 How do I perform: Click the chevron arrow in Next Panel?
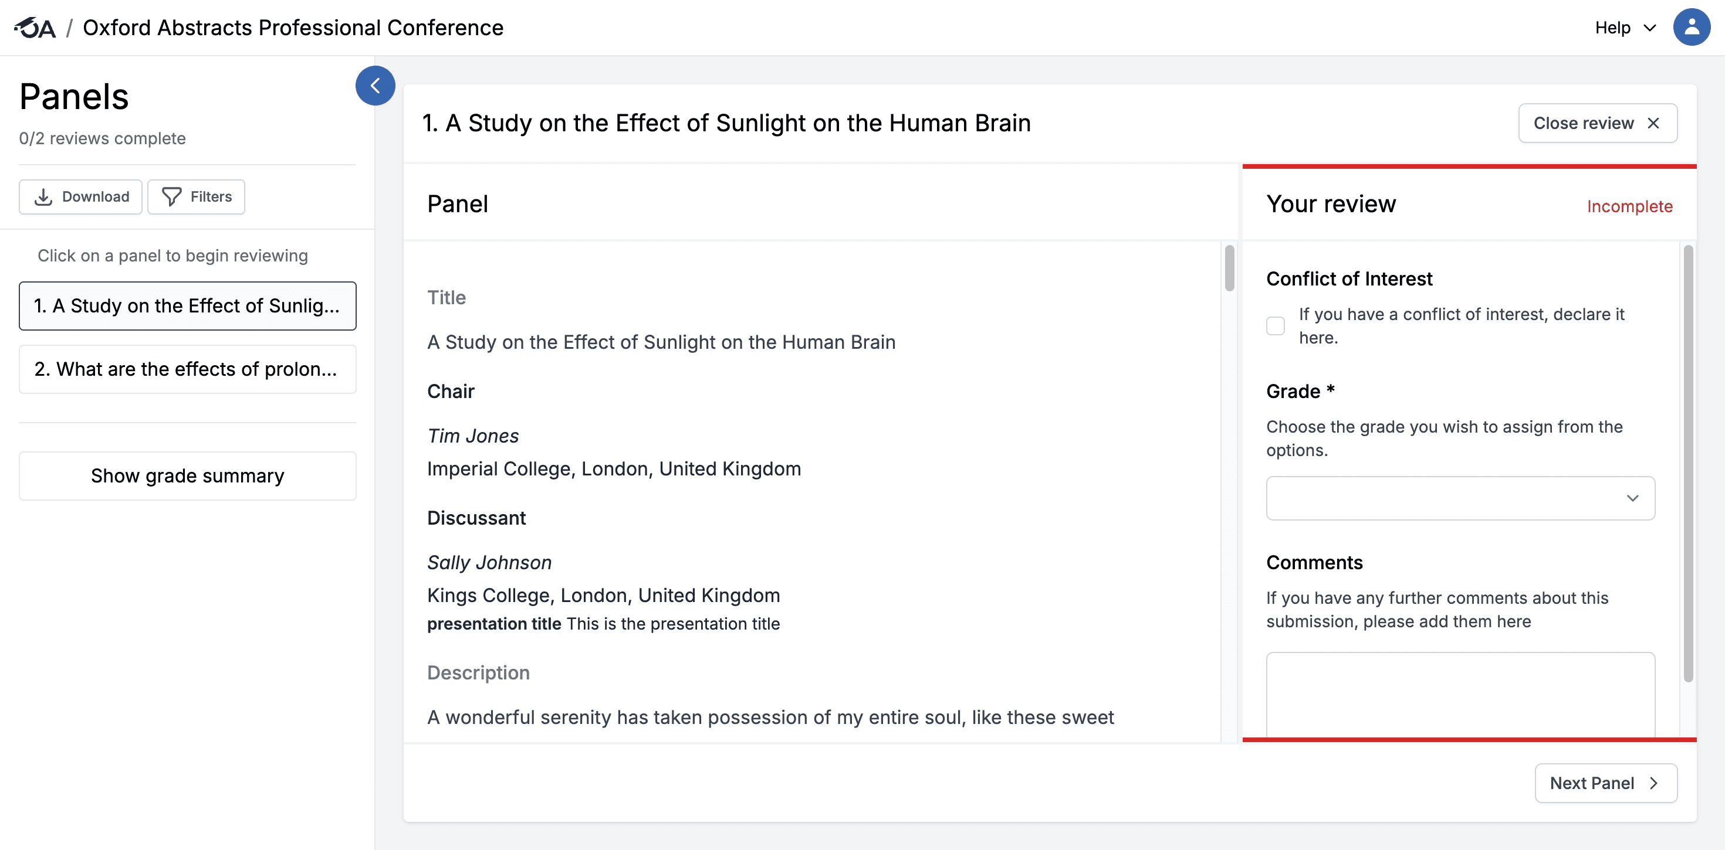click(1654, 783)
